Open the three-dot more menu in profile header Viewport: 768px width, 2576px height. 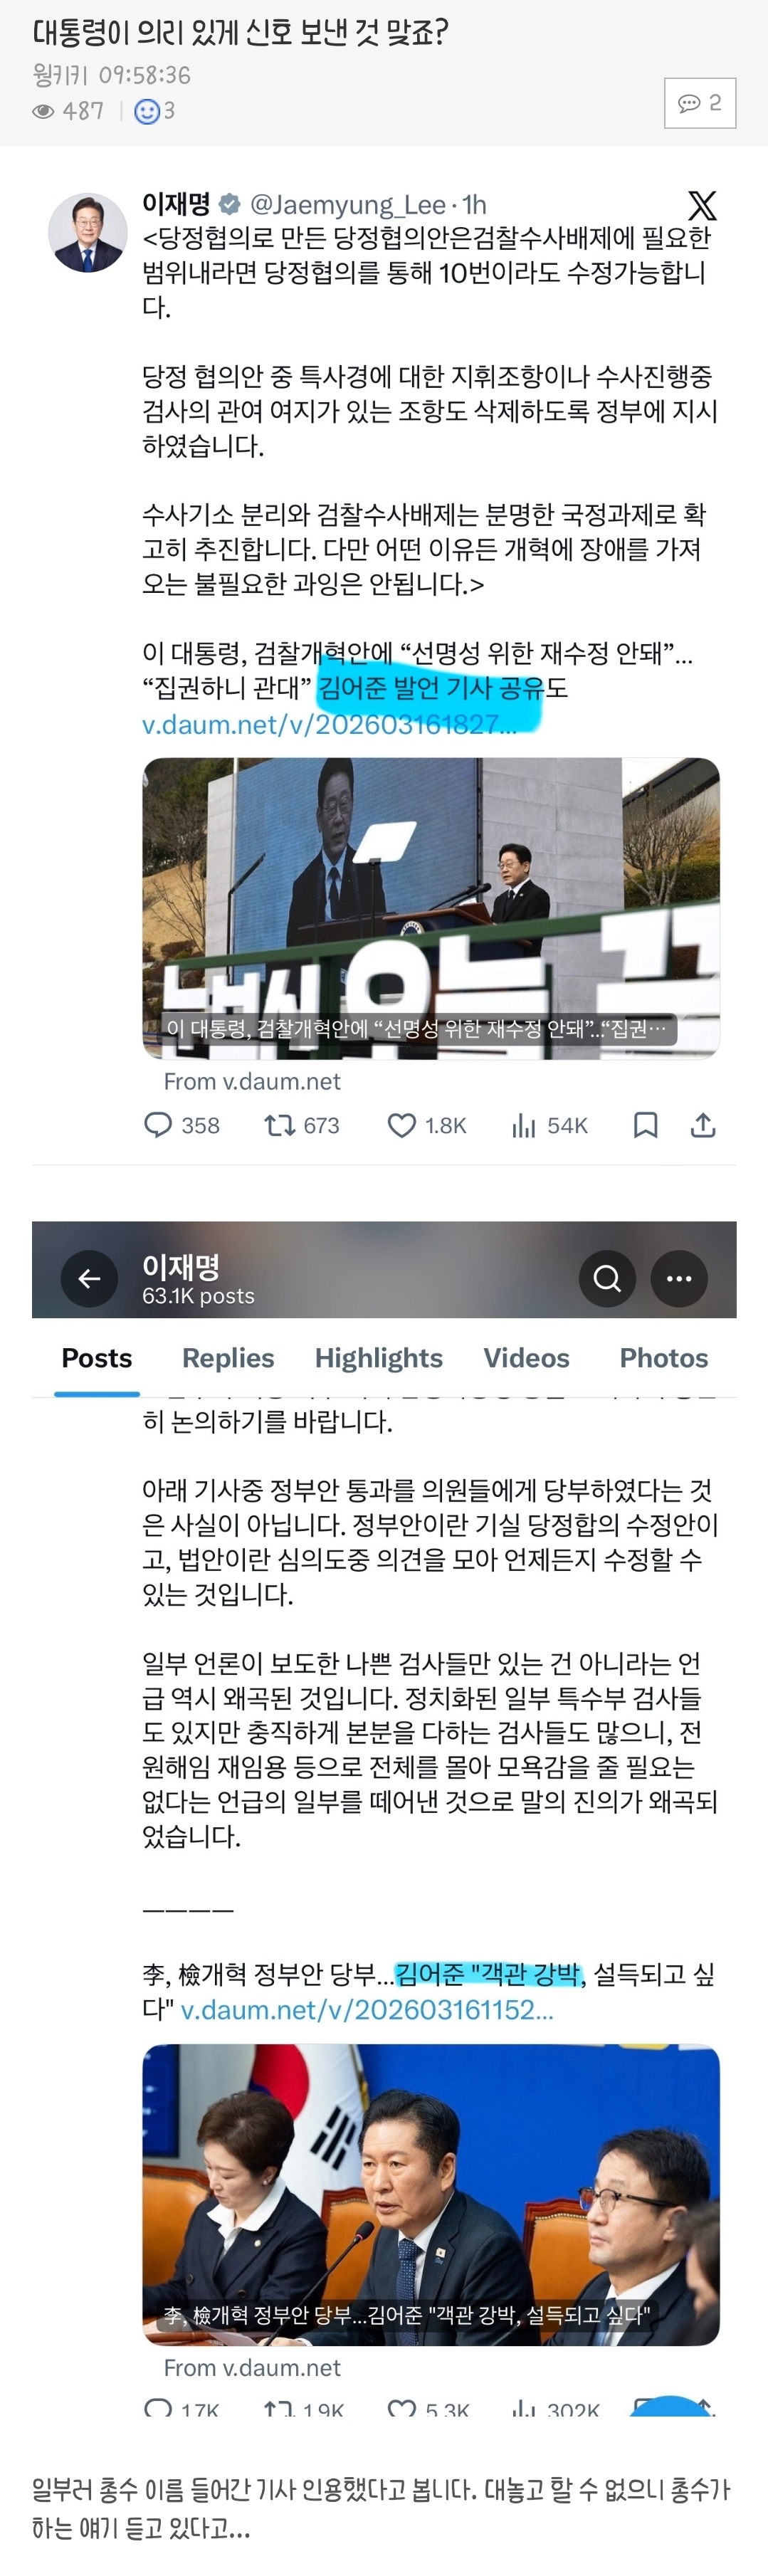pos(679,1277)
